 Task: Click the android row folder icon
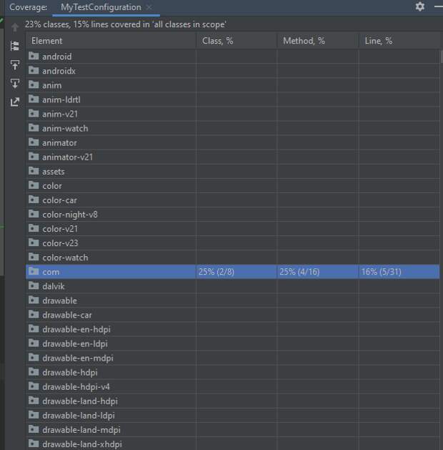34,56
